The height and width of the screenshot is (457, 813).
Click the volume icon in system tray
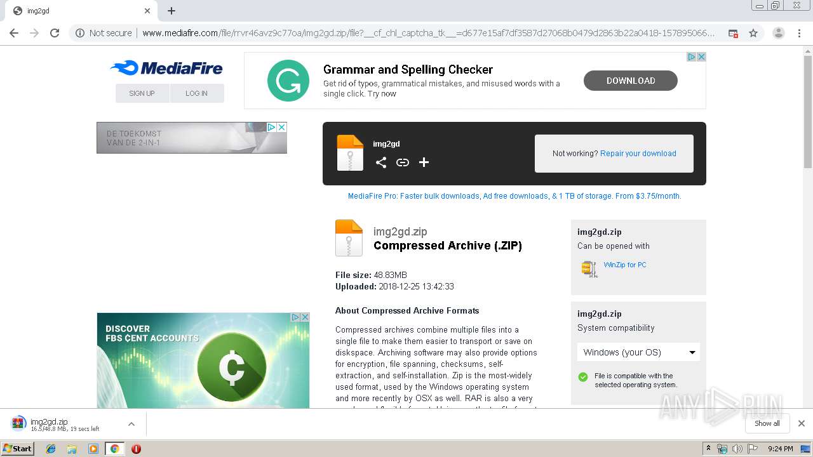tap(737, 449)
